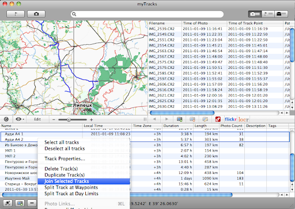Sort by Time of Track Point column header

[x=255, y=23]
